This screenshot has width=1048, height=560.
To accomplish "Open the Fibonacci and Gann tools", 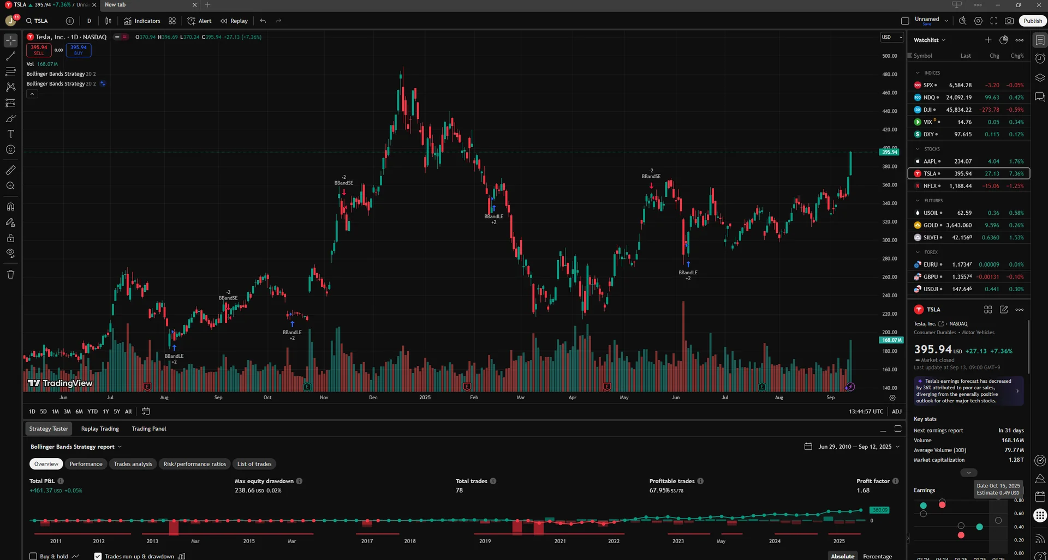I will click(x=10, y=71).
